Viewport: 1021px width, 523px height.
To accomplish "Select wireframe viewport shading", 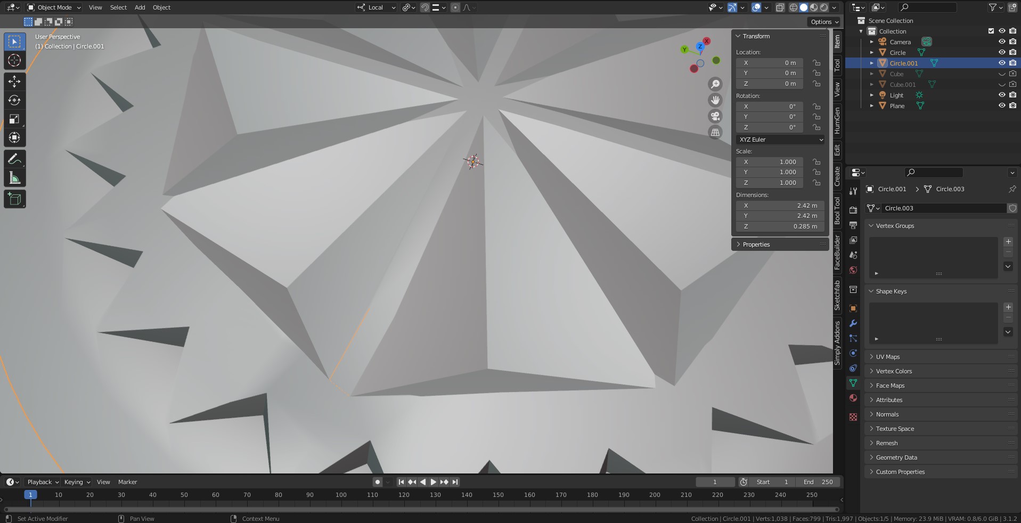I will 794,7.
